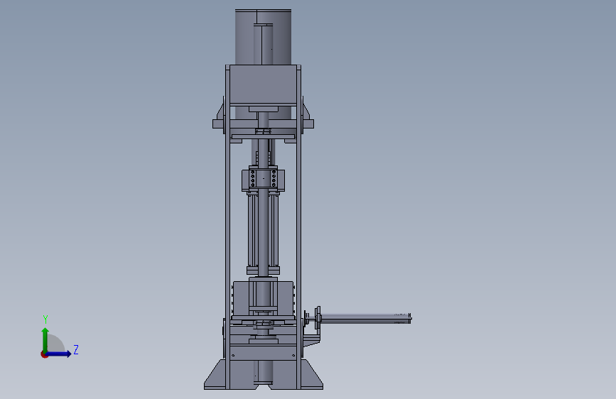This screenshot has height=399, width=616.
Task: Select the trapezoidal base plate of the machine
Action: click(x=263, y=375)
